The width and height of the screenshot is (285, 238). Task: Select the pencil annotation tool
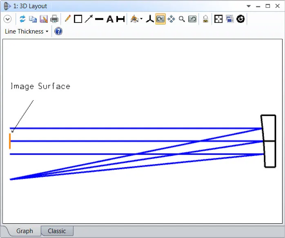[67, 19]
